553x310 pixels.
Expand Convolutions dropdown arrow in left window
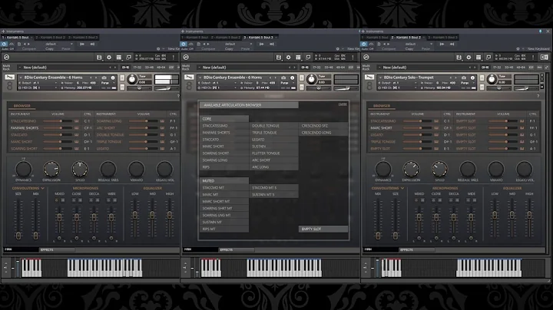pos(43,189)
